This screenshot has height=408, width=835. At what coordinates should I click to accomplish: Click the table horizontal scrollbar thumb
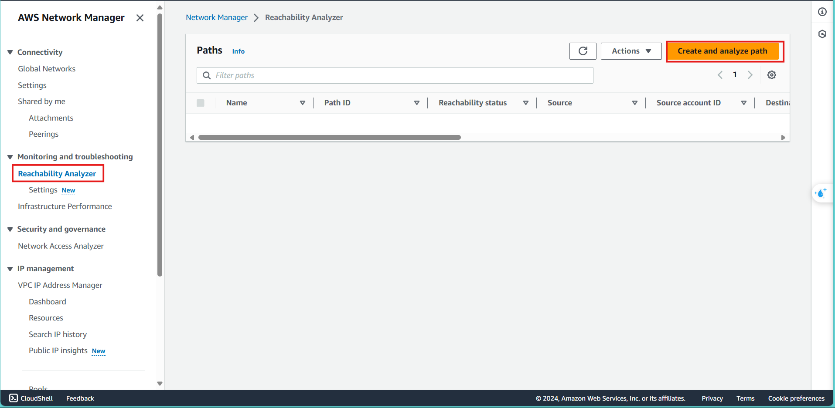coord(329,137)
